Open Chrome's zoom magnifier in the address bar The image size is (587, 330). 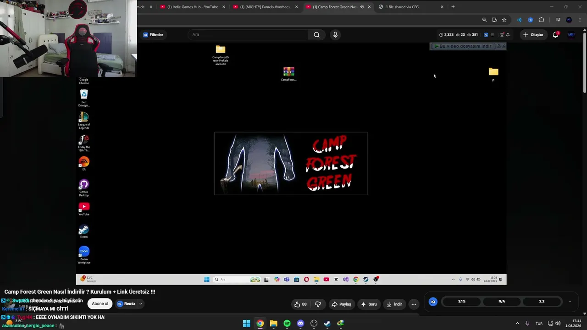[484, 20]
